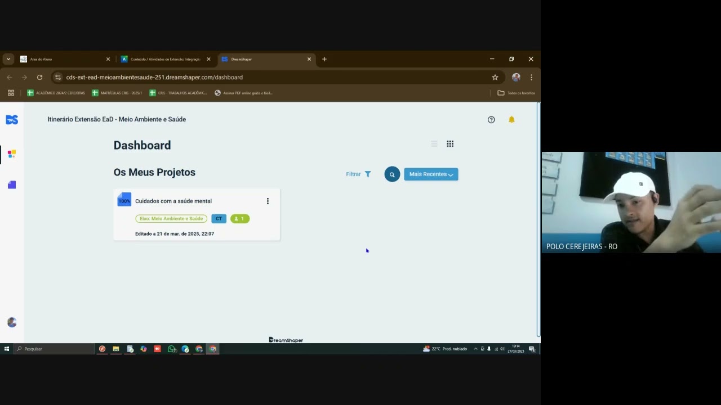The height and width of the screenshot is (405, 721).
Task: Open the Windows notification center icon
Action: (x=532, y=349)
